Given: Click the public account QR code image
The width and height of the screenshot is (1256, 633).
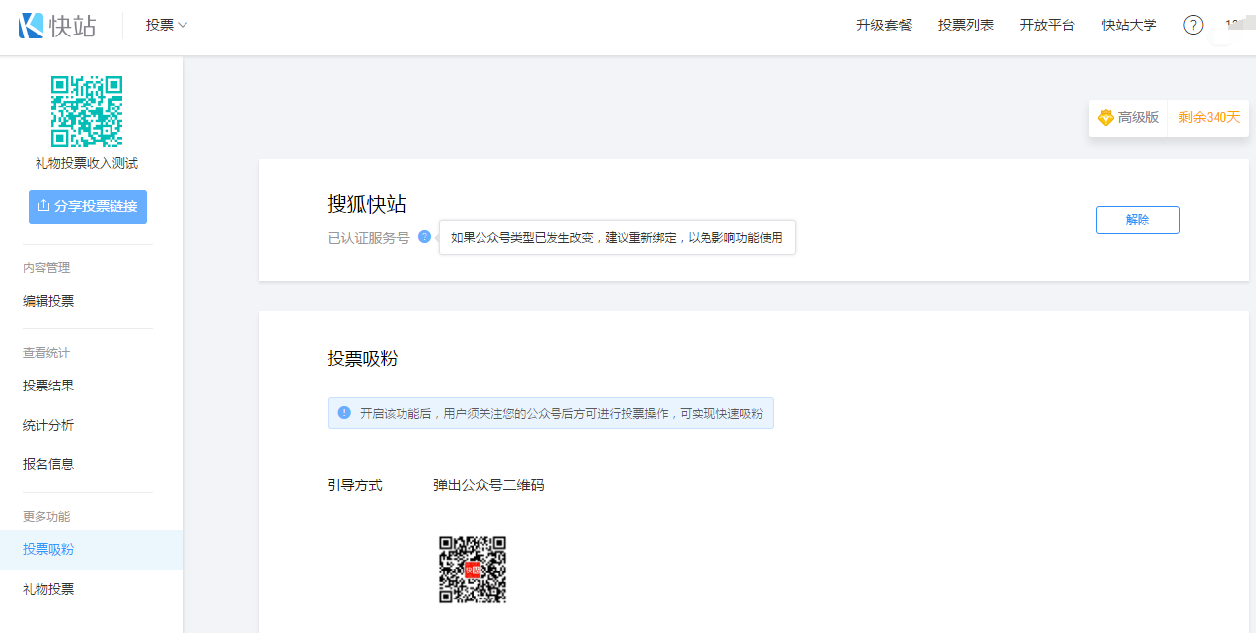Looking at the screenshot, I should coord(473,570).
